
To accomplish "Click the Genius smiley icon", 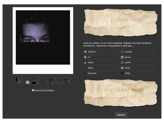I will pyautogui.click(x=122, y=57).
